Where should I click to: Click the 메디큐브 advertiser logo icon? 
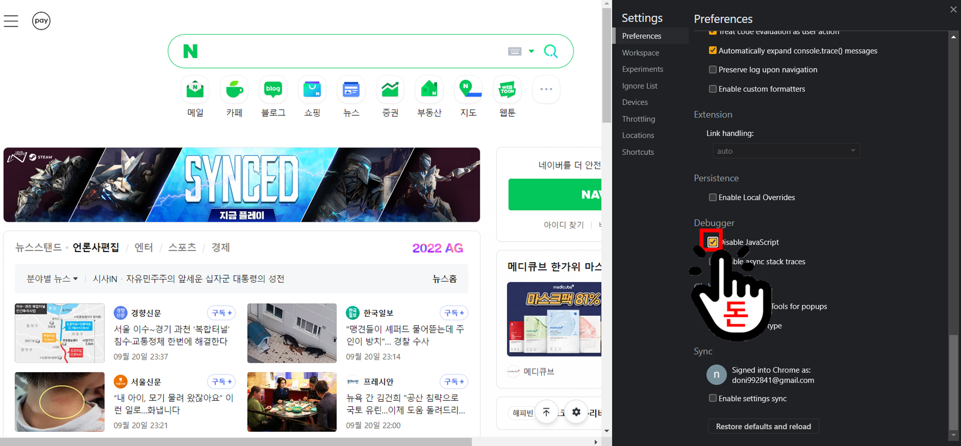pos(514,372)
